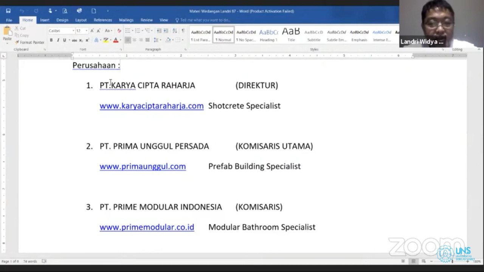Click the Save icon in quick access toolbar
Screen dimensions: 484x272
point(8,11)
